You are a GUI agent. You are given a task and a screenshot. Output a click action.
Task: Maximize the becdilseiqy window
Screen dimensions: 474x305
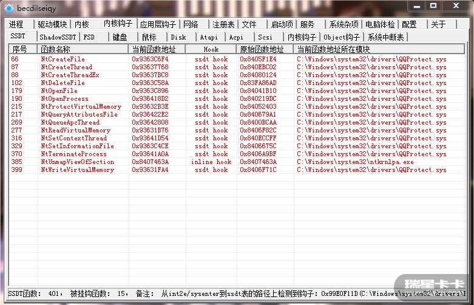click(x=433, y=6)
